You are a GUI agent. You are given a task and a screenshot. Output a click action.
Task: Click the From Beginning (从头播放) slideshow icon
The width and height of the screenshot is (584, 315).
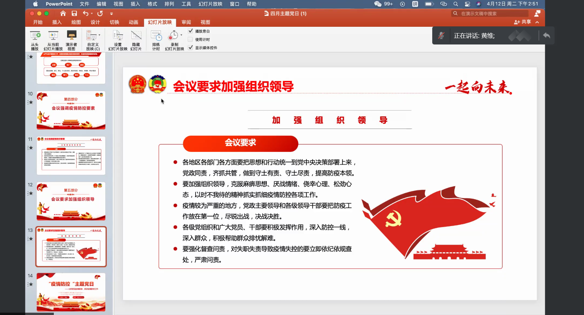(35, 36)
